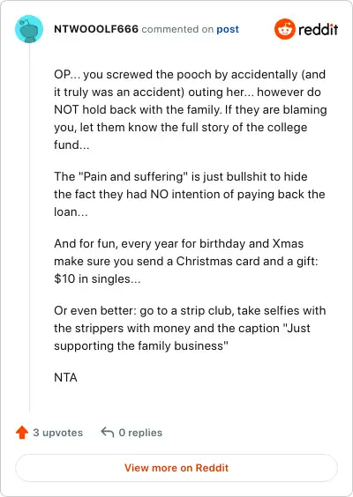The width and height of the screenshot is (353, 497).
Task: Click the '0 replies' label
Action: 140,433
